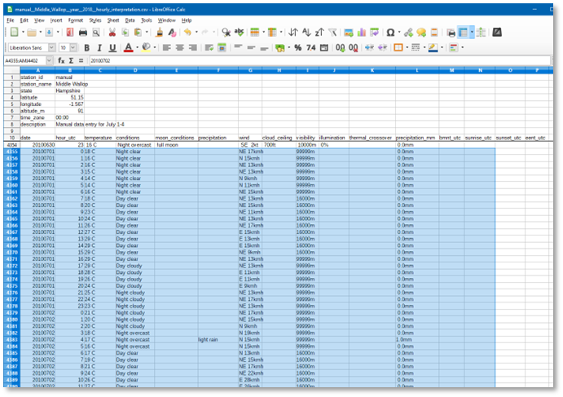This screenshot has width=563, height=397.
Task: Click the Sort Ascending icon
Action: click(x=306, y=33)
